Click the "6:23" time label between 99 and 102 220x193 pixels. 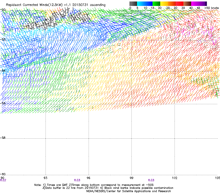click(x=151, y=180)
